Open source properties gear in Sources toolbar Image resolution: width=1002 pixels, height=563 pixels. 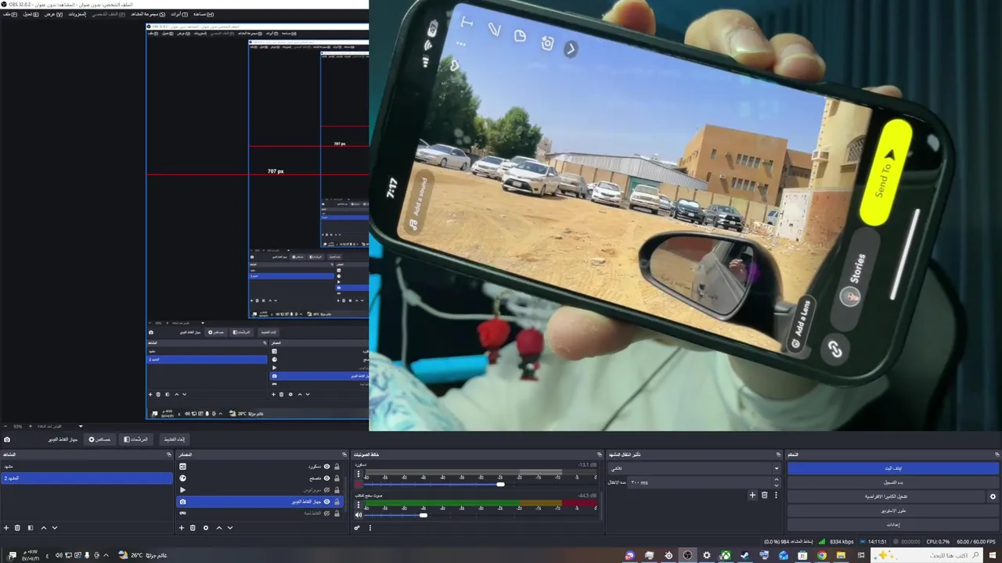pos(206,528)
